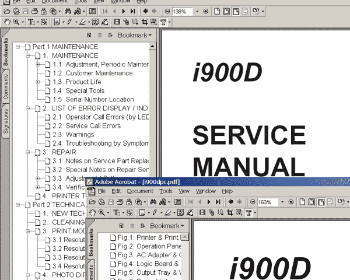This screenshot has height=280, width=350.
Task: Click zoom out minus button next to 138%
Action: point(167,11)
